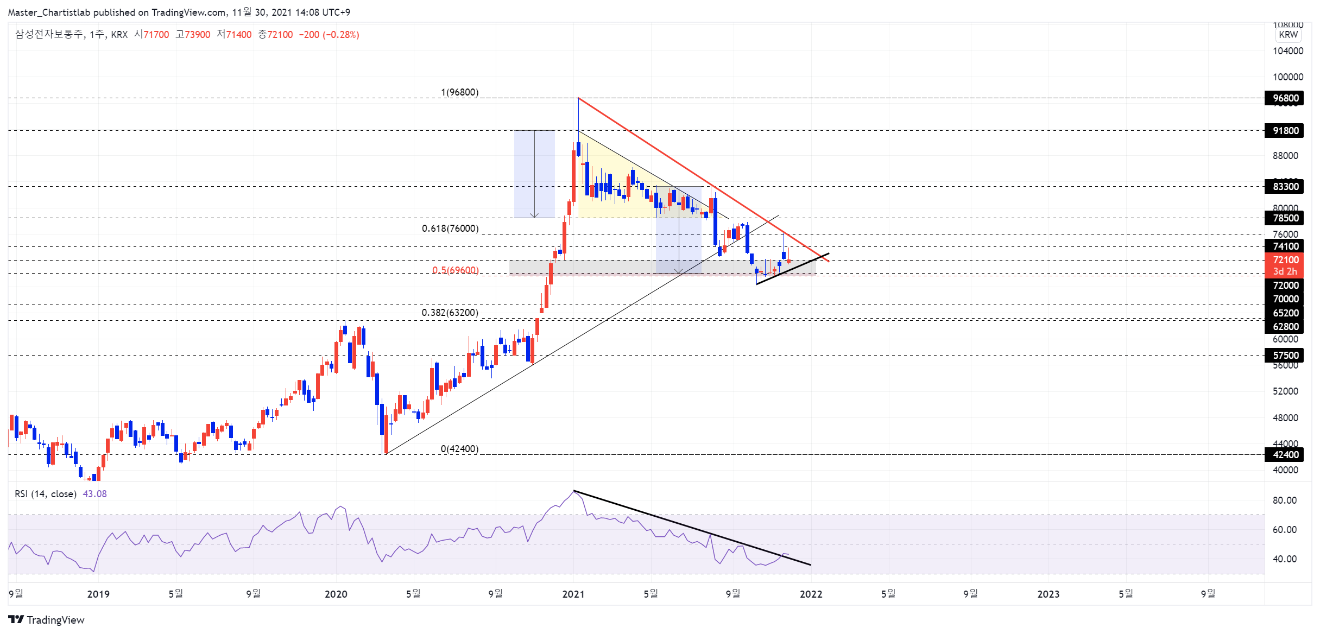Click the 62800 price level label
This screenshot has height=634, width=1320.
[x=1284, y=327]
